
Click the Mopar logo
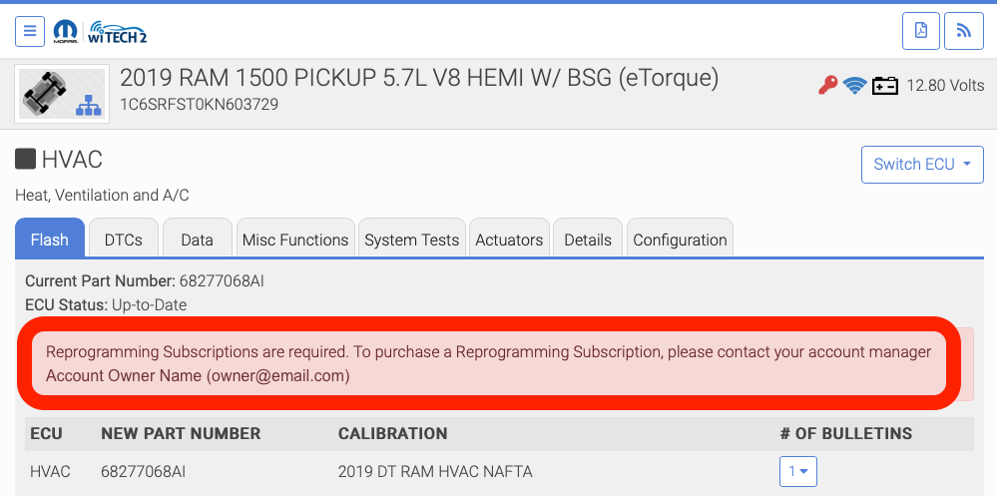(65, 31)
